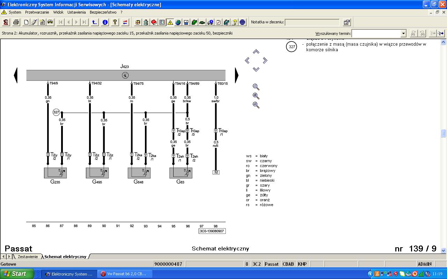Click the 11:19 taskbar clock
447x279 pixels.
pyautogui.click(x=438, y=274)
